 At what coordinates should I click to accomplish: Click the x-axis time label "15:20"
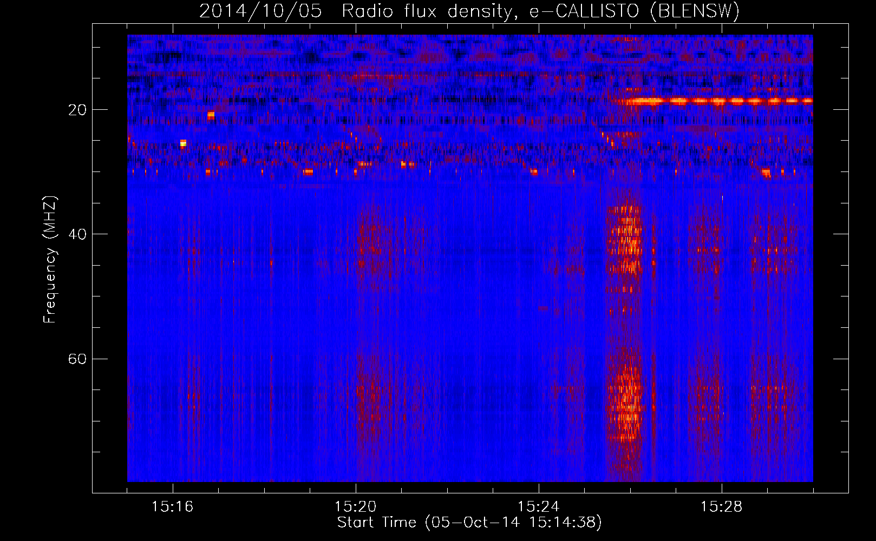tap(356, 507)
